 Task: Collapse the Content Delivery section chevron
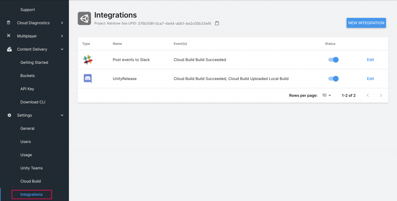point(62,49)
